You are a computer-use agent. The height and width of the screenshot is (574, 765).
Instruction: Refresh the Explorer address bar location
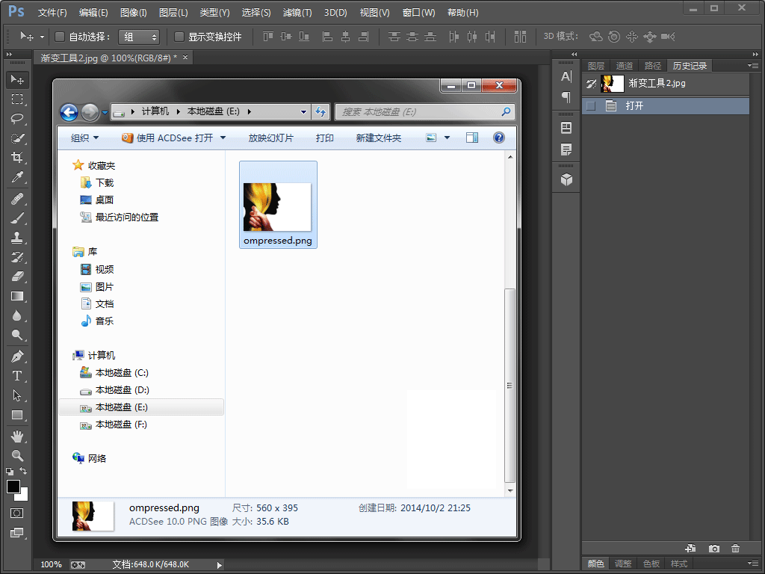320,112
